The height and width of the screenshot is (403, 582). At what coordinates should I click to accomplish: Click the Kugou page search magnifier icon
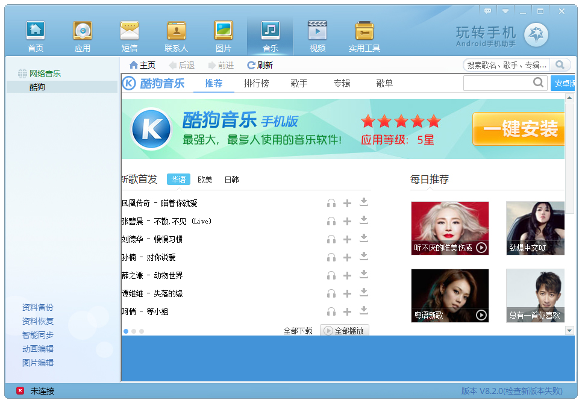(538, 83)
